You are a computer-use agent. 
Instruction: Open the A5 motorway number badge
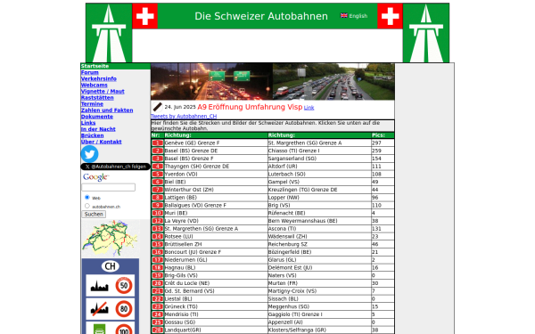pos(158,175)
